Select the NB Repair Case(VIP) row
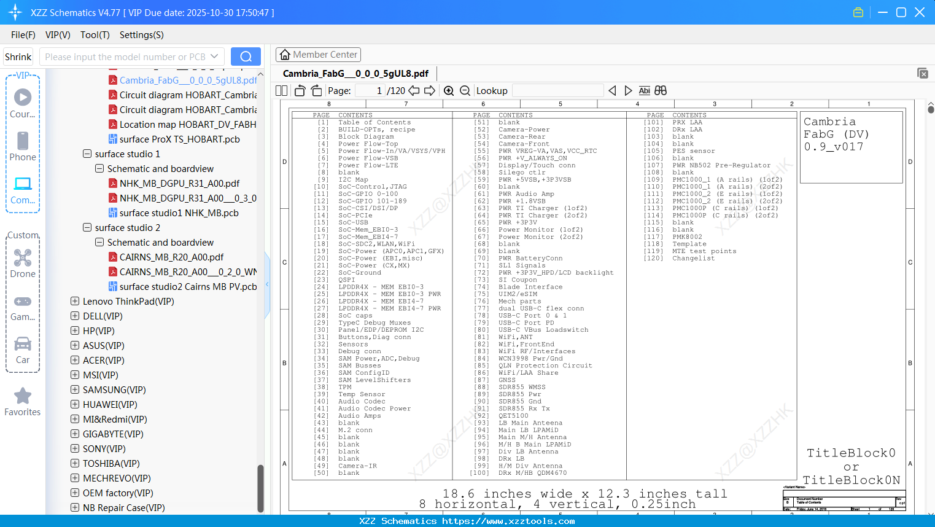The height and width of the screenshot is (527, 935). 124,507
